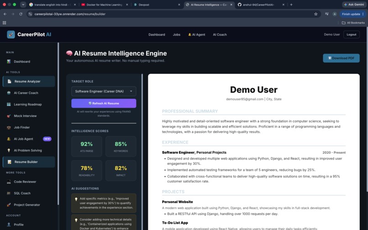Click the browser back arrow

tap(5, 14)
